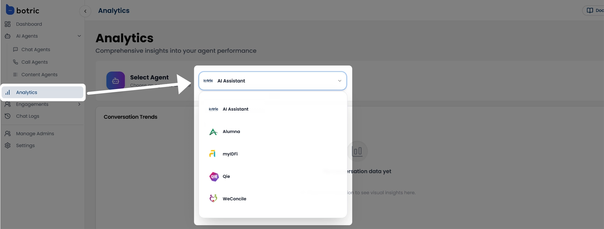Expand the Engagements submenu

coord(79,104)
